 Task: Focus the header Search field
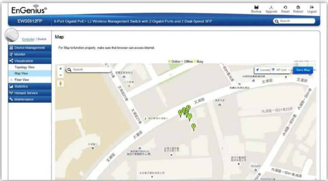(294, 21)
